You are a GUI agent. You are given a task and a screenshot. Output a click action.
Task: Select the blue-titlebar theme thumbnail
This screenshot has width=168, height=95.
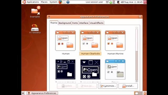click(x=115, y=69)
